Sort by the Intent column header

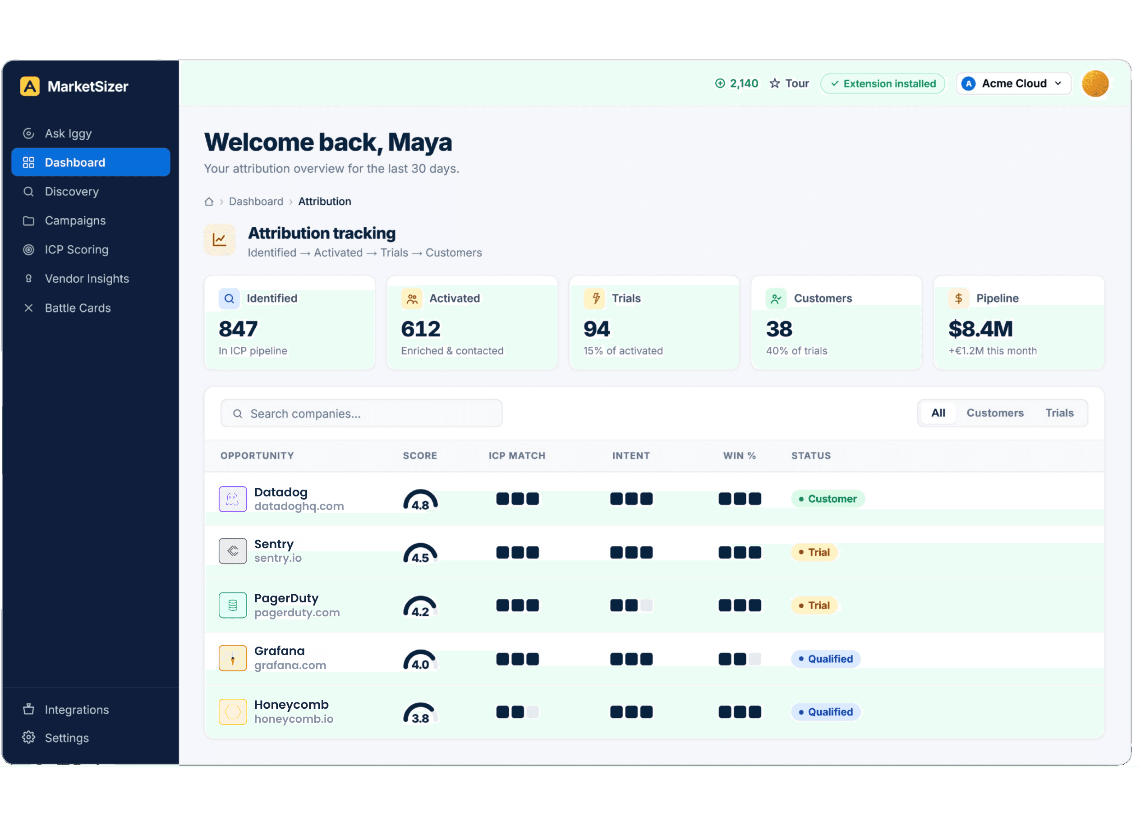(631, 456)
